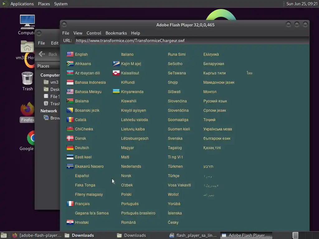The width and height of the screenshot is (319, 239).
Task: Click the Català flag icon
Action: pyautogui.click(x=70, y=120)
